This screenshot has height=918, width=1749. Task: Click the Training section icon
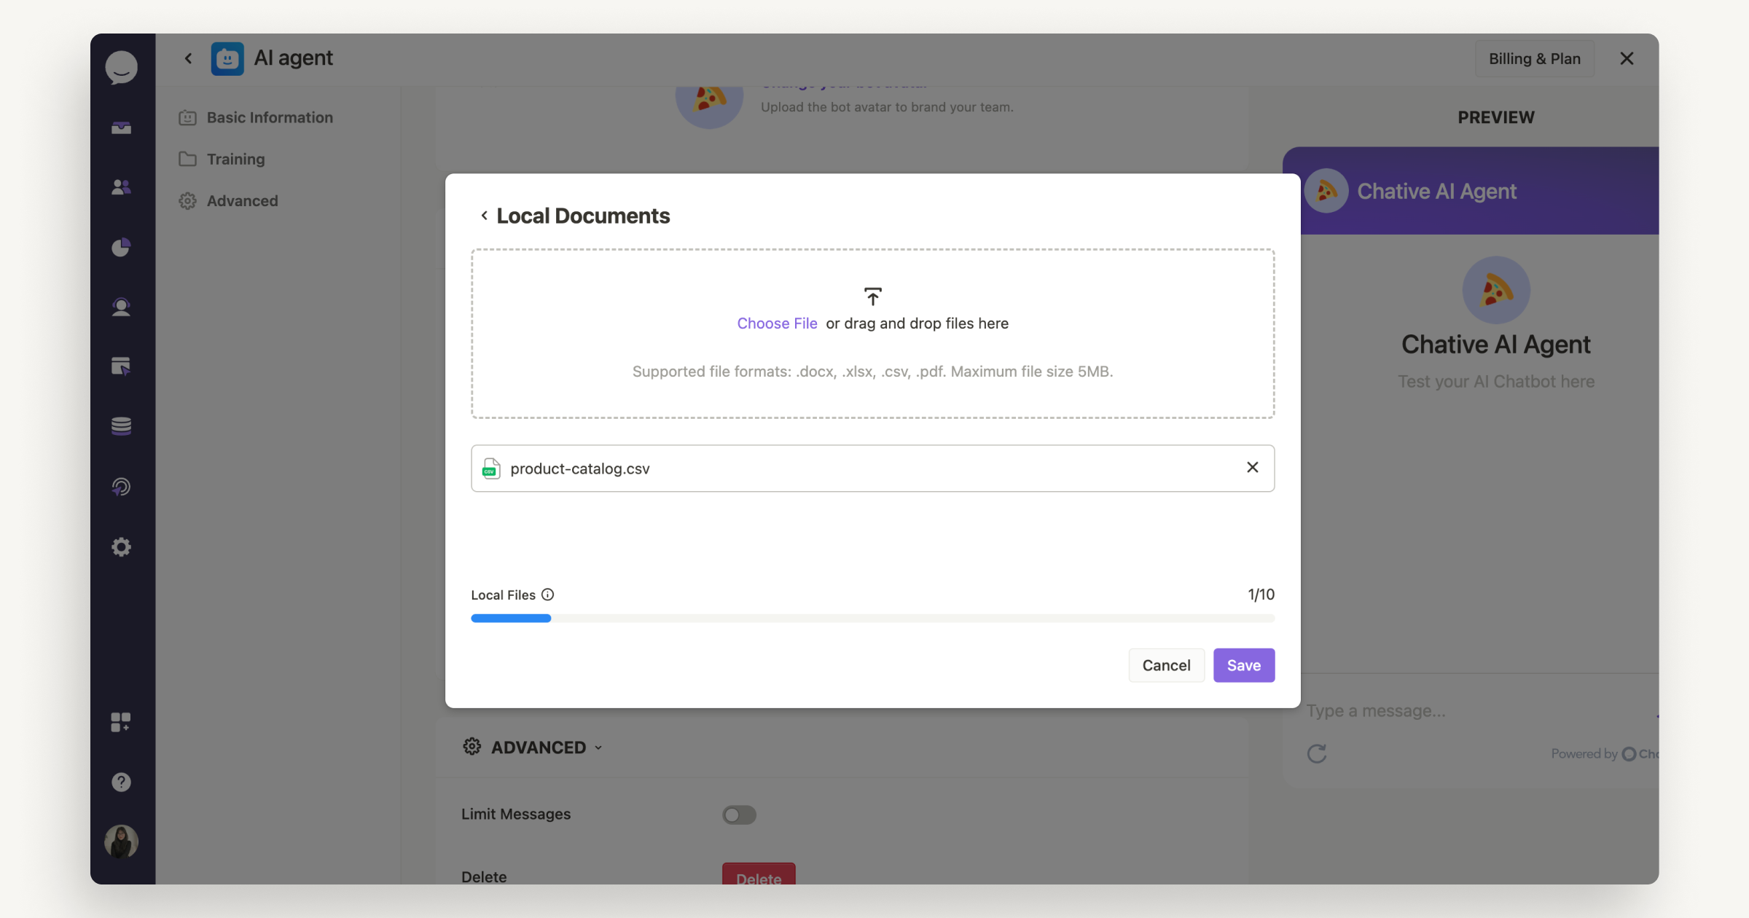[187, 158]
